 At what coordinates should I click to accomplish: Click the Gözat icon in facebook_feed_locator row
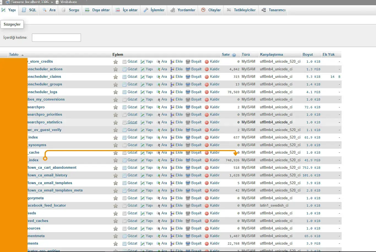(x=124, y=206)
